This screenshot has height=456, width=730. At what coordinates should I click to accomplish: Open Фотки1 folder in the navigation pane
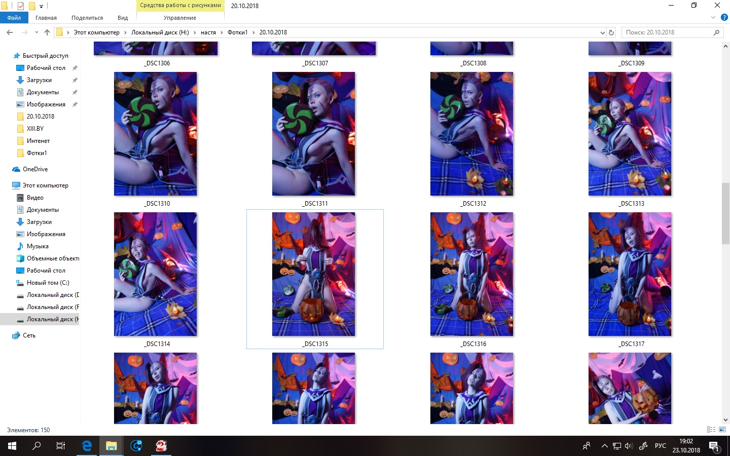click(x=37, y=153)
